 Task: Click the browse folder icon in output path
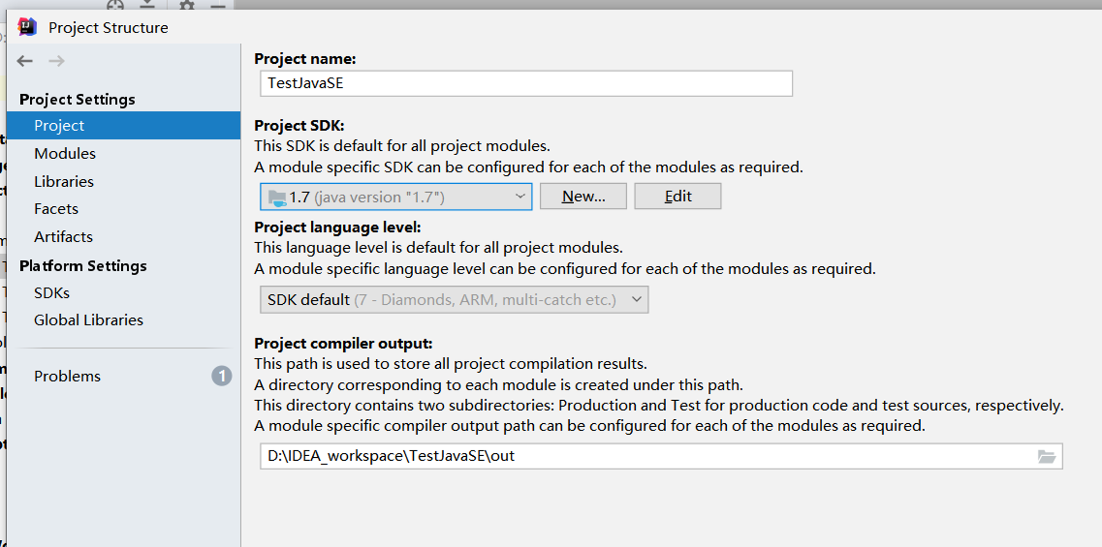[x=1046, y=456]
